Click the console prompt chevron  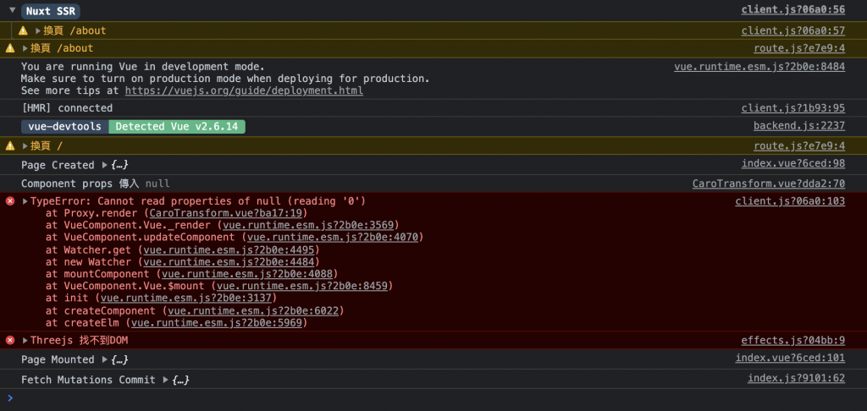(x=10, y=397)
